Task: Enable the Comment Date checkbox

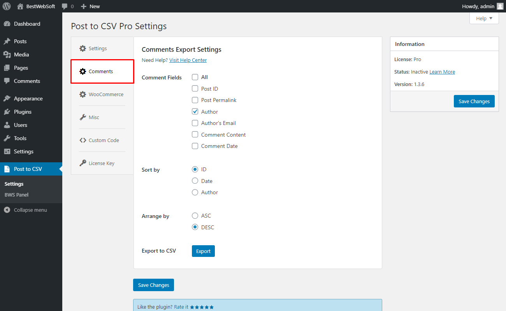Action: pyautogui.click(x=195, y=146)
